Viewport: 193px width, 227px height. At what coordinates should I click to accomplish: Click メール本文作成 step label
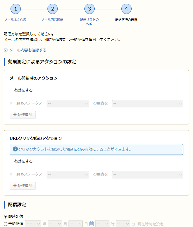pyautogui.click(x=15, y=20)
